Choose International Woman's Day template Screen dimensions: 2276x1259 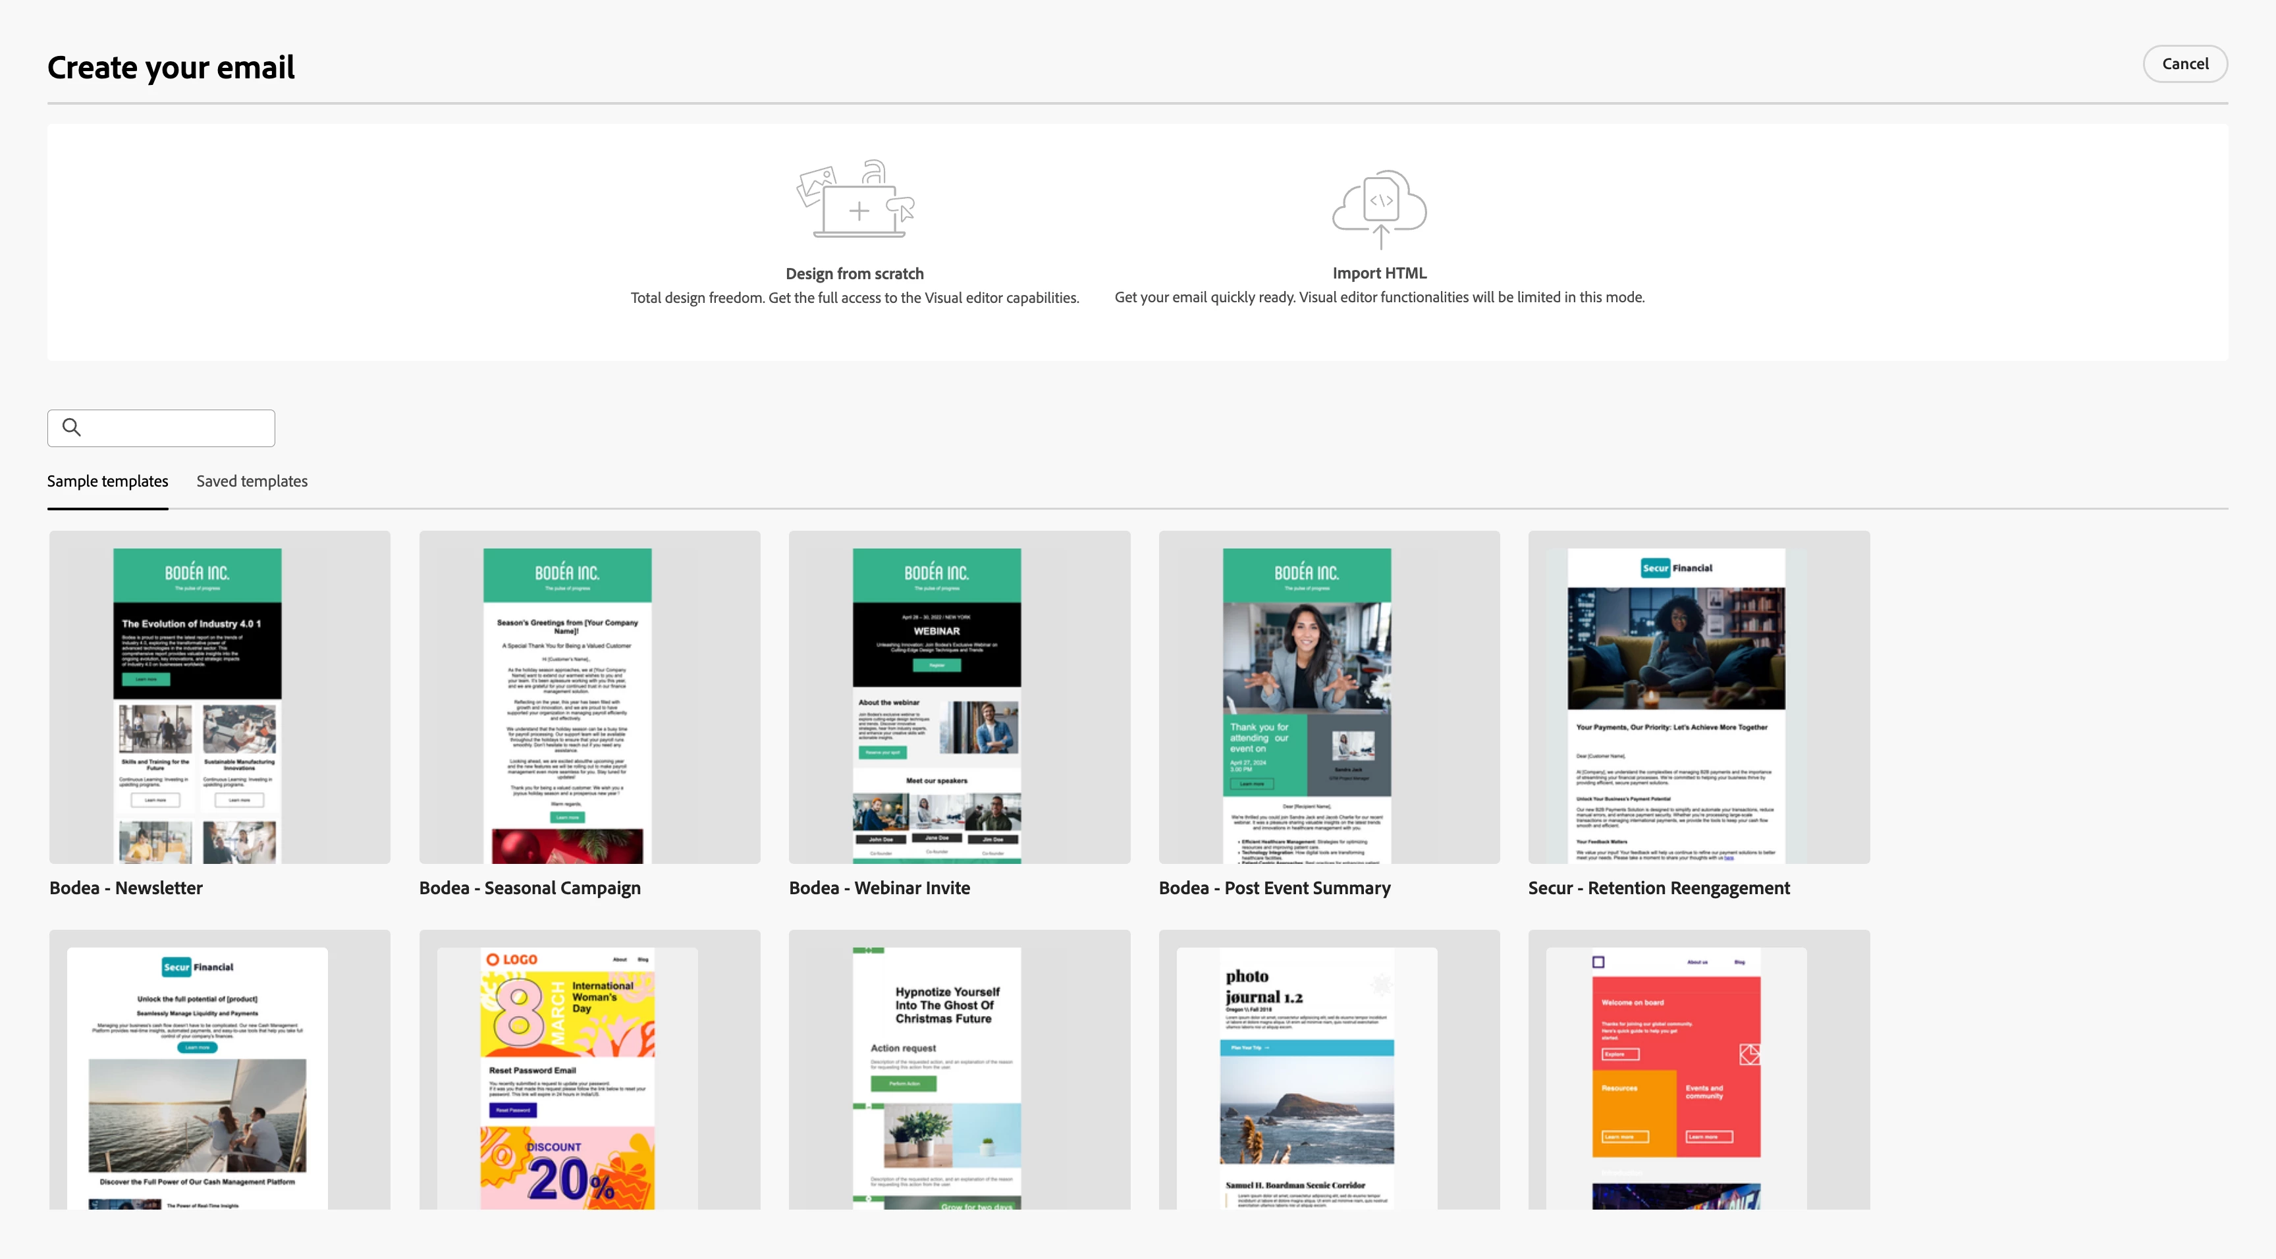(589, 1069)
